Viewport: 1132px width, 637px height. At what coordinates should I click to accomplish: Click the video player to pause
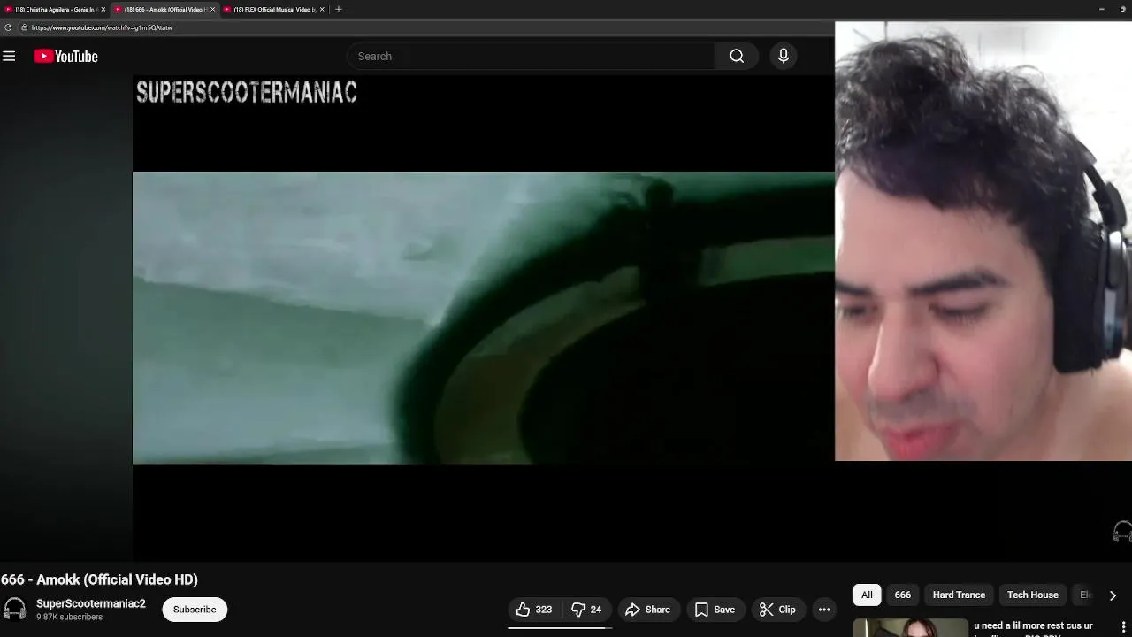[483, 318]
